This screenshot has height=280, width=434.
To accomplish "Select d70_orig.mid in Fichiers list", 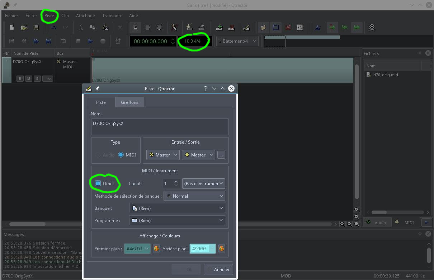I will click(386, 75).
